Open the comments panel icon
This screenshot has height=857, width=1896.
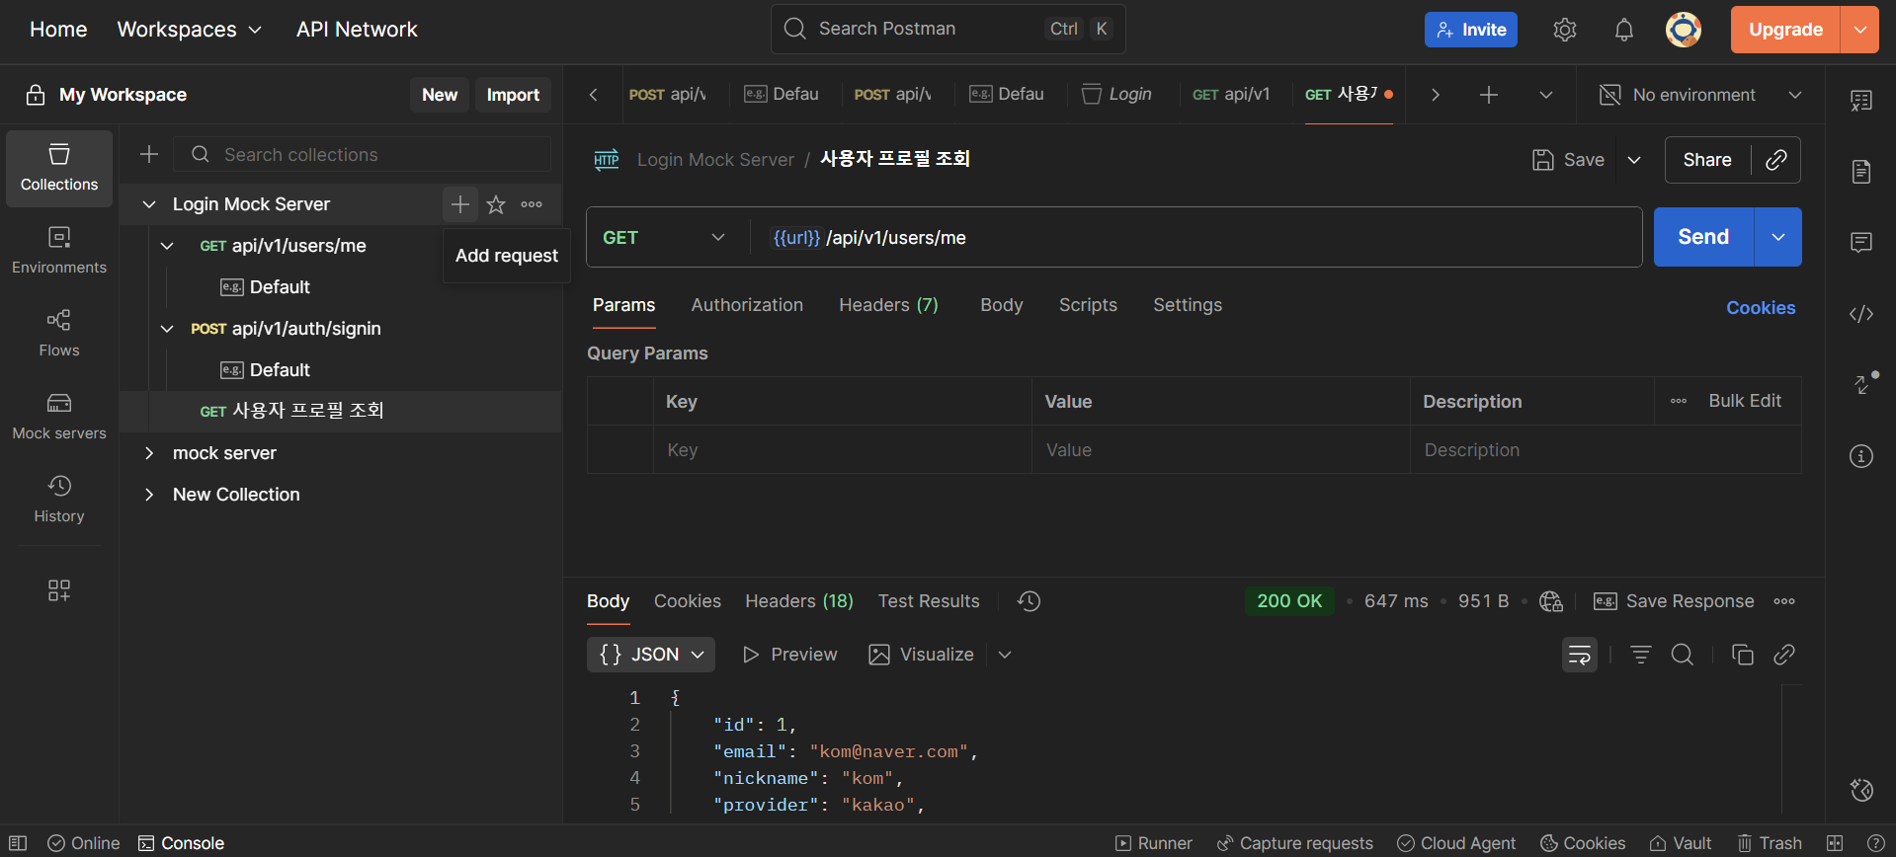pyautogui.click(x=1861, y=243)
